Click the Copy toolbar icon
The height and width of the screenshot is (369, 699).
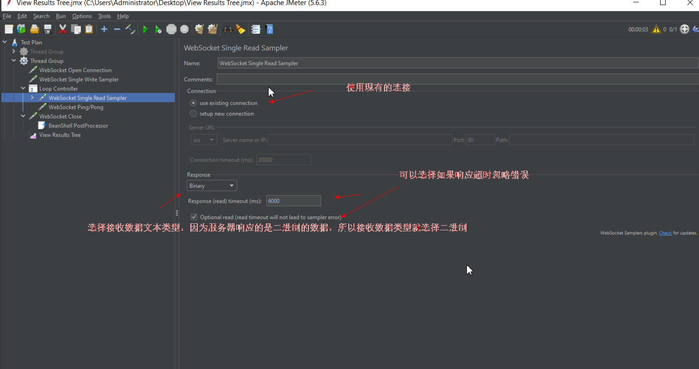pyautogui.click(x=76, y=29)
